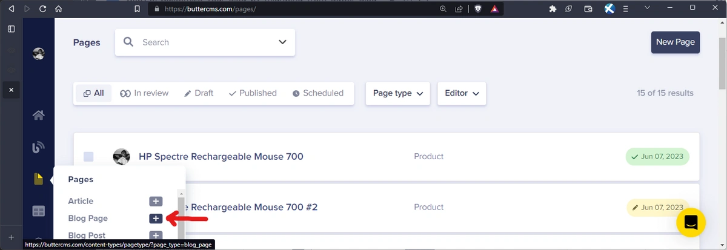727x250 pixels.
Task: Expand the search box dropdown chevron
Action: (282, 42)
